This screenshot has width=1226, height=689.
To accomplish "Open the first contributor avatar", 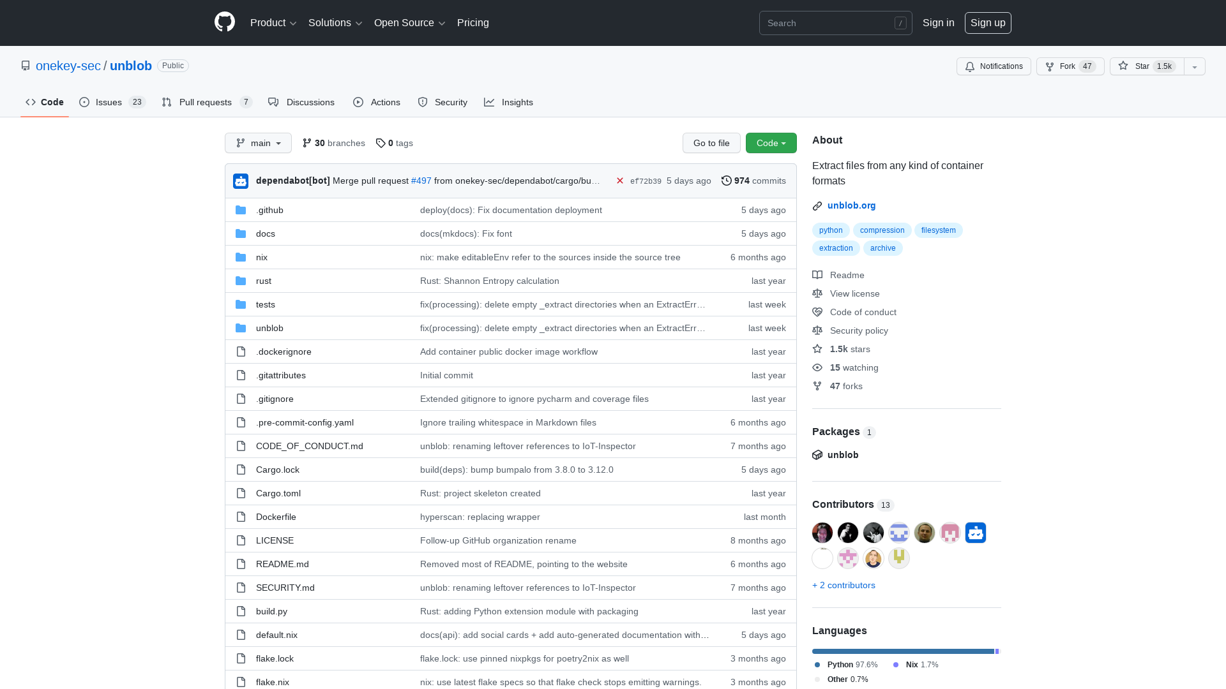I will pos(822,533).
